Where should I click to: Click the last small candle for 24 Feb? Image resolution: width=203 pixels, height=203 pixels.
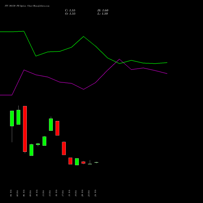point(96,162)
